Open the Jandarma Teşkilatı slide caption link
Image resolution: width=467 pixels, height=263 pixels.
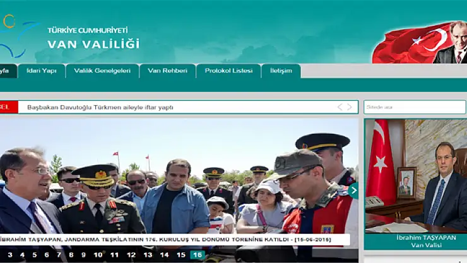coord(165,240)
